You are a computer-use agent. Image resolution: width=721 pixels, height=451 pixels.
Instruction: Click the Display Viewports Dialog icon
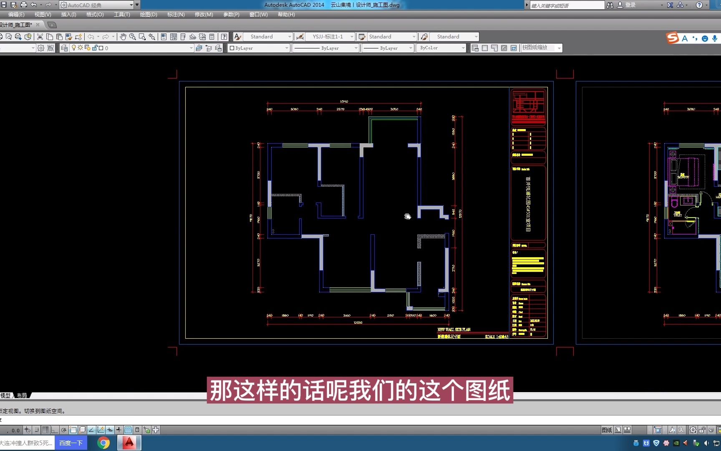[x=475, y=48]
